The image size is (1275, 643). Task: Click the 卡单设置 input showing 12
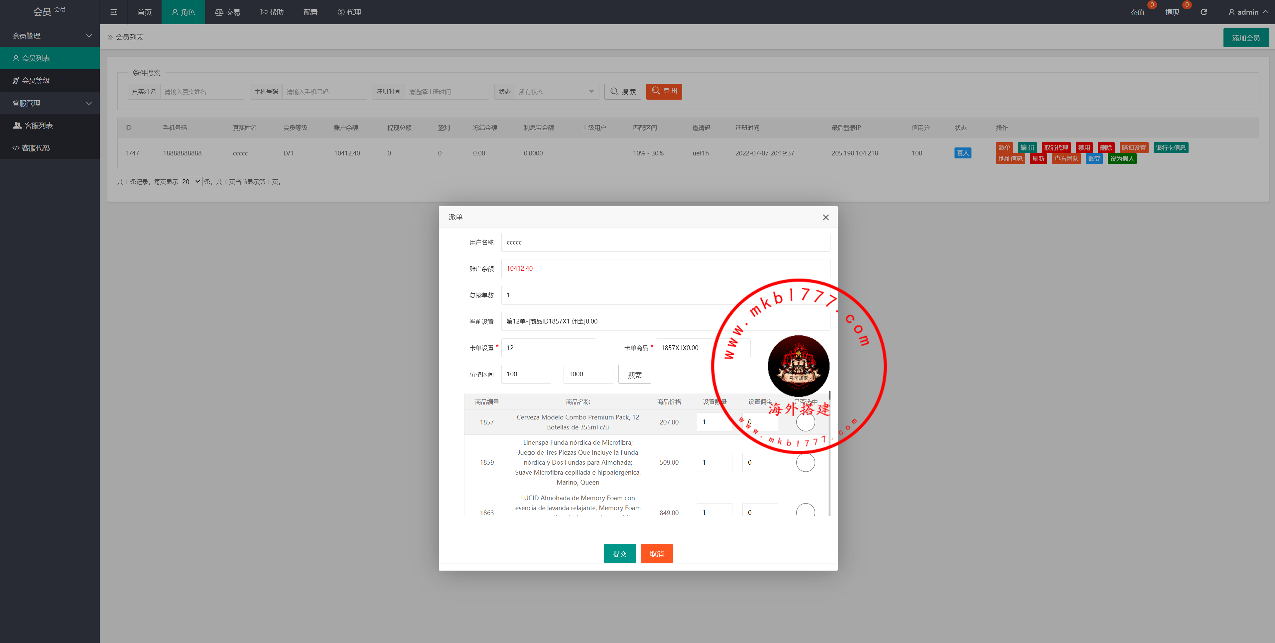click(549, 348)
